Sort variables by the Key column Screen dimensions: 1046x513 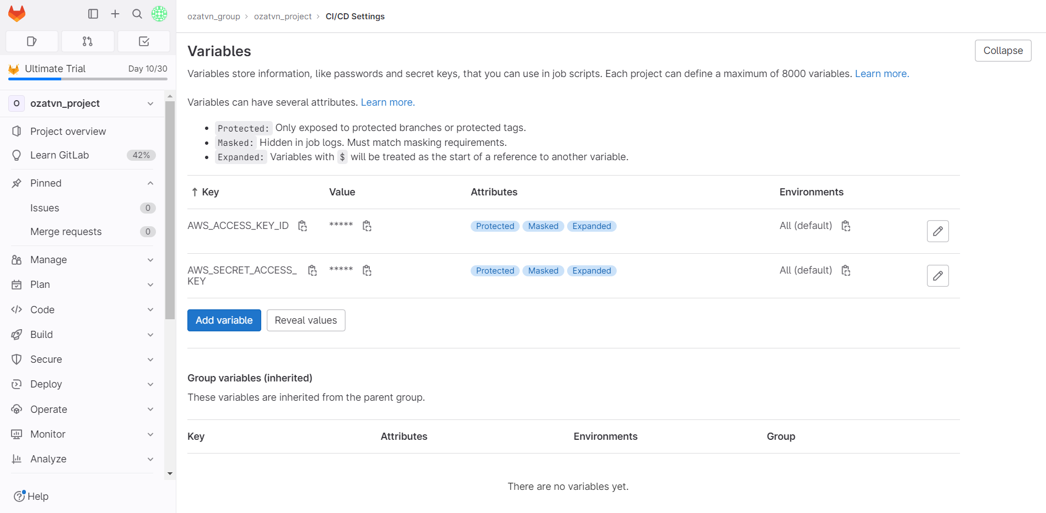[204, 192]
